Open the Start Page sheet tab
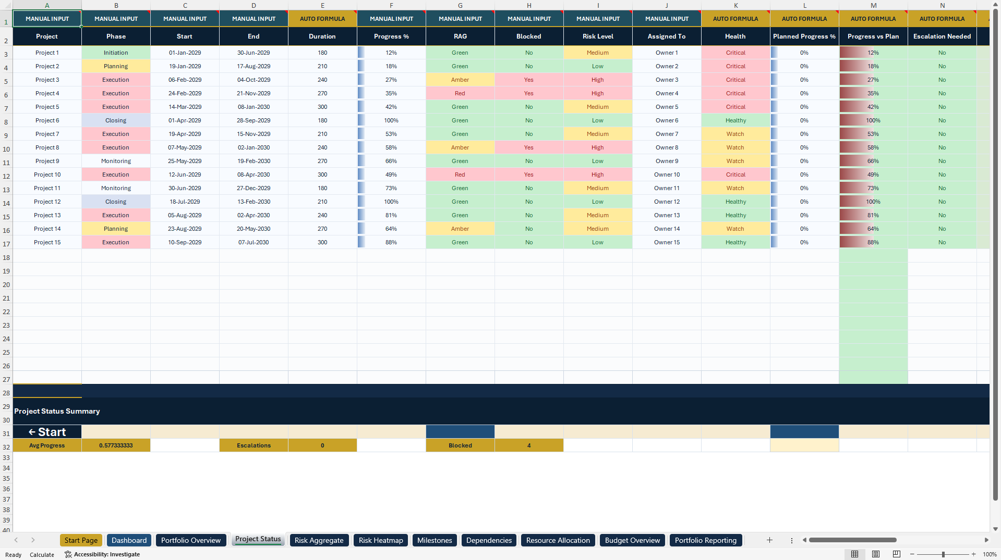 pyautogui.click(x=81, y=540)
